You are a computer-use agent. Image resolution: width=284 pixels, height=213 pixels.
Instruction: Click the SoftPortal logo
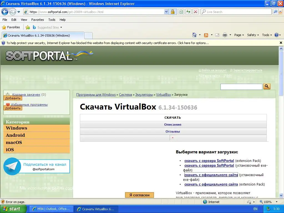pyautogui.click(x=49, y=55)
